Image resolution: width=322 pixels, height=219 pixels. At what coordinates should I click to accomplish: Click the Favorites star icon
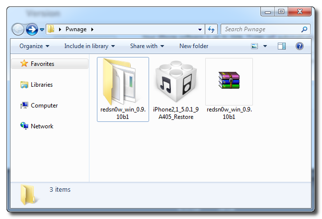(x=24, y=63)
